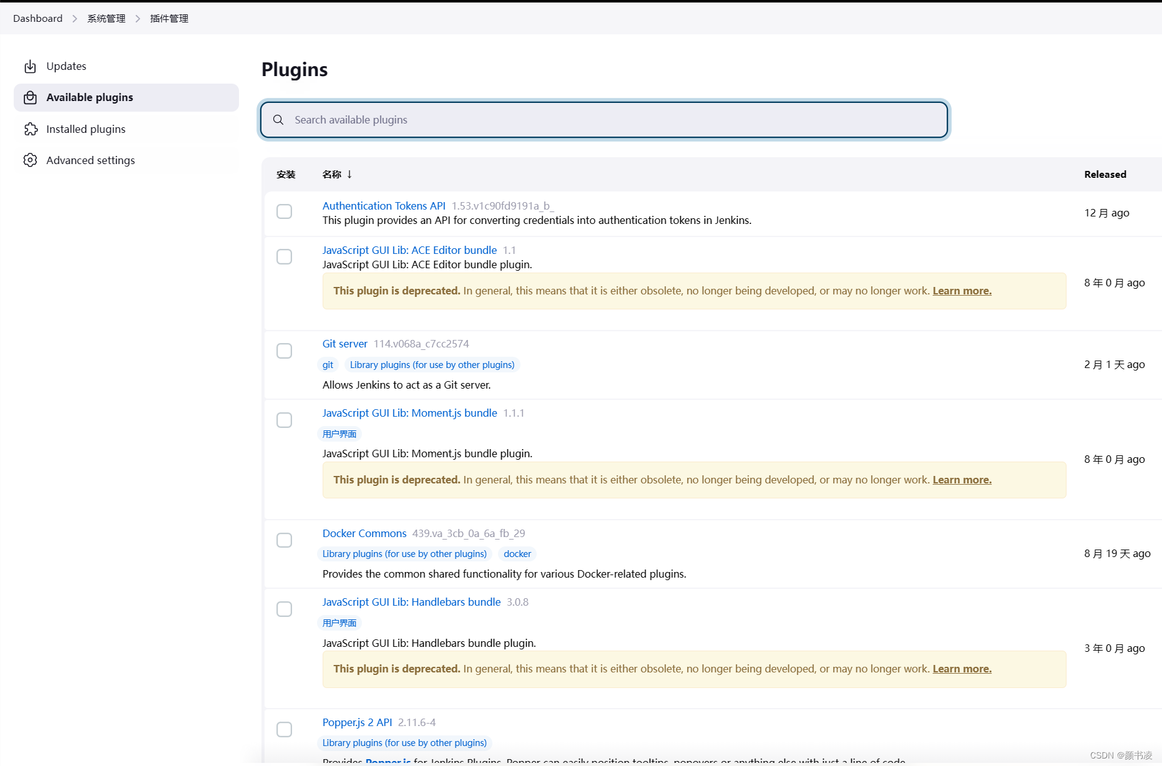1162x766 pixels.
Task: Click Learn more under Moment.js bundle
Action: [x=962, y=480]
